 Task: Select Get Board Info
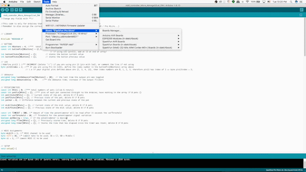(71, 40)
